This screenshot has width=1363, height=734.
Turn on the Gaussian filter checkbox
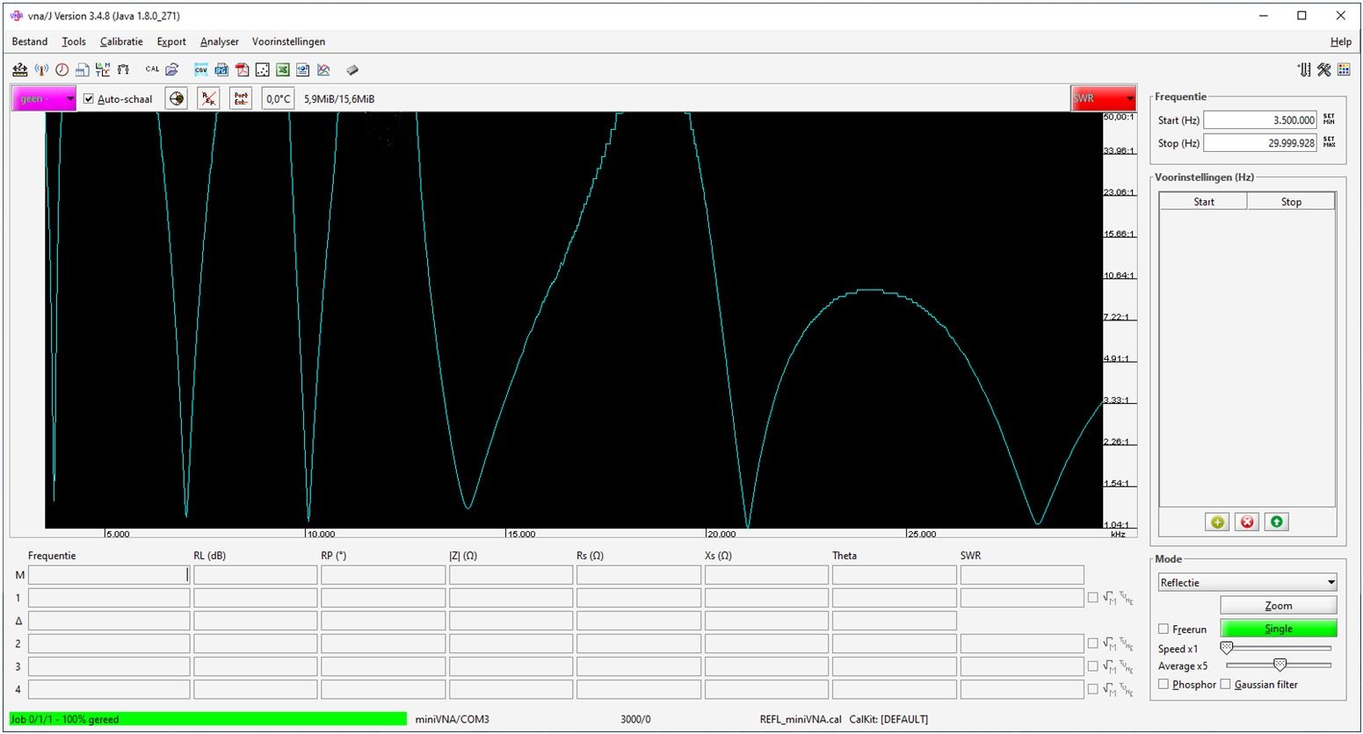[1226, 685]
